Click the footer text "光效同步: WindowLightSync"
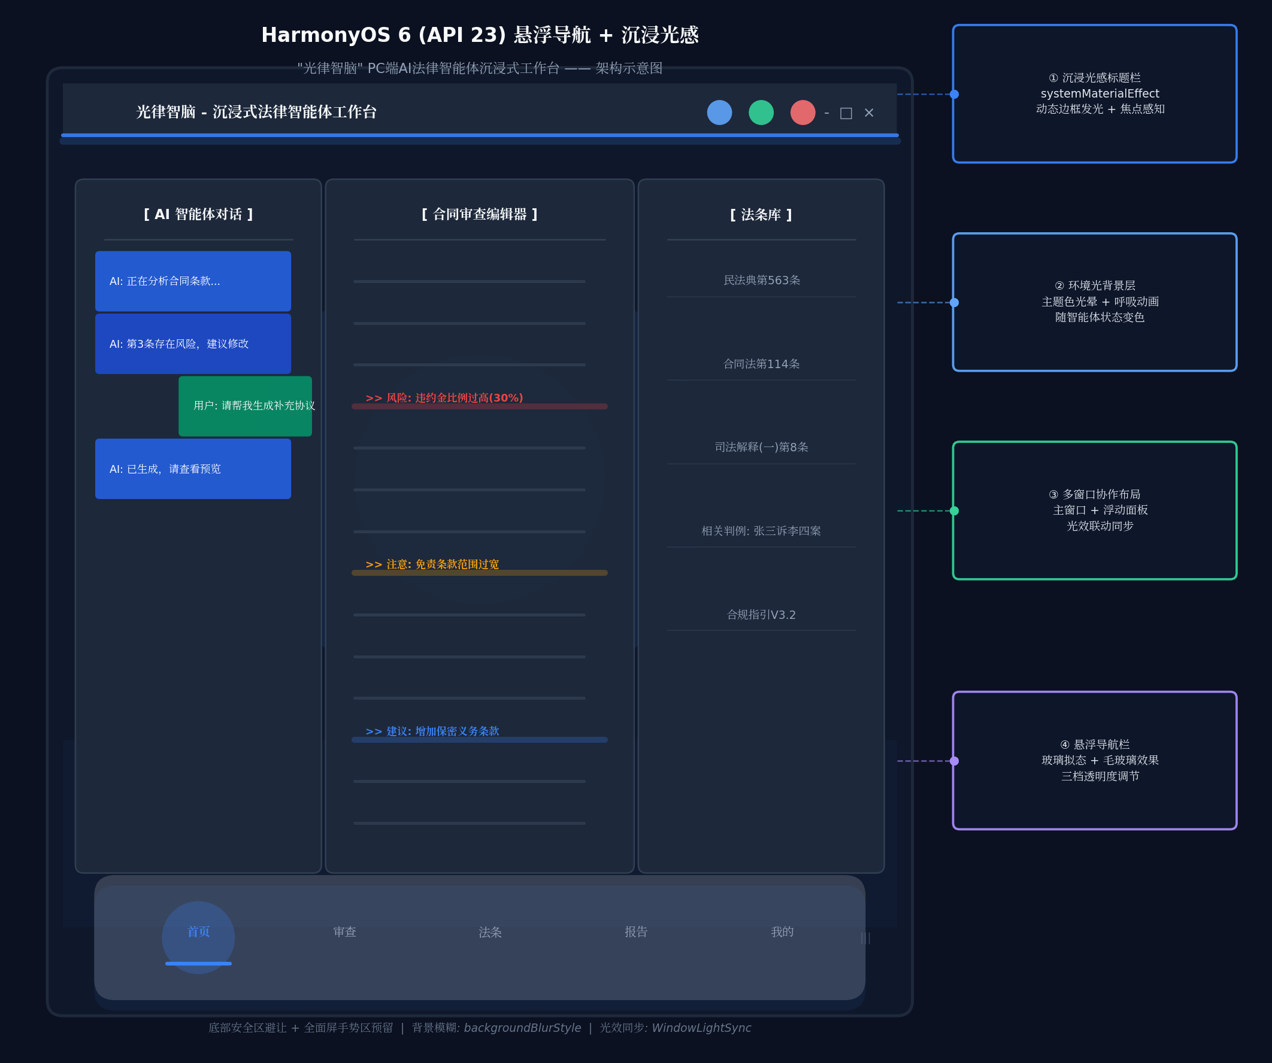The width and height of the screenshot is (1272, 1063). (676, 1028)
